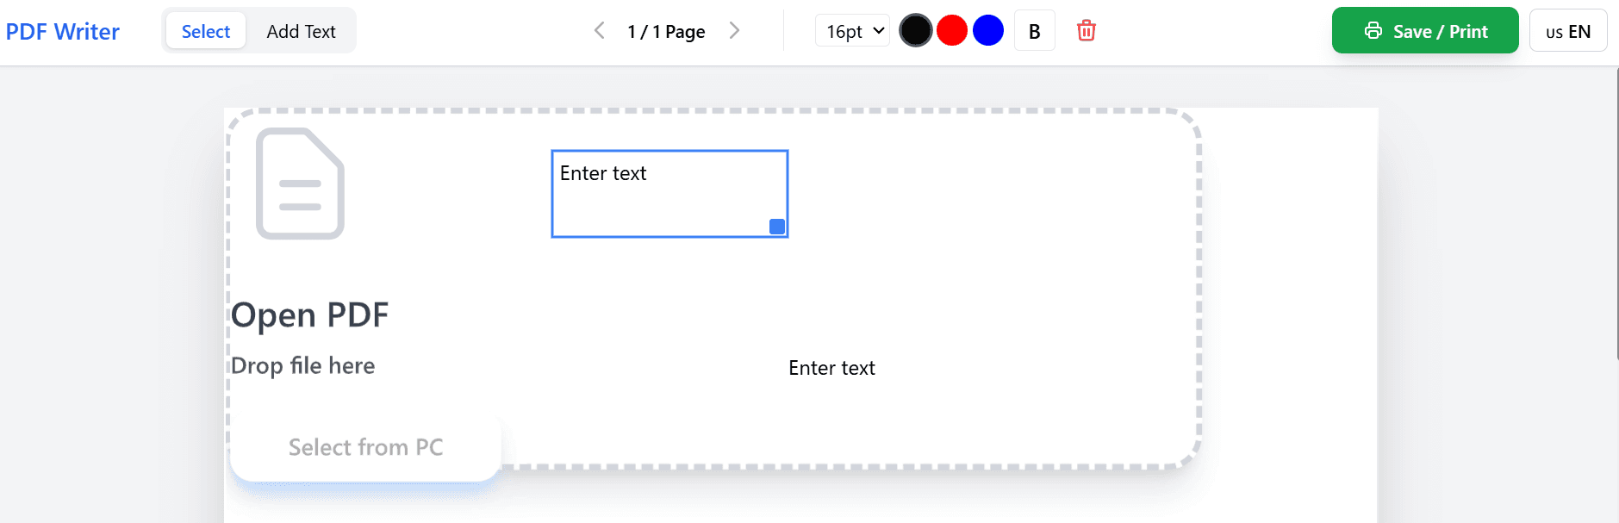Select the red delete icon on toolbar

[1087, 30]
